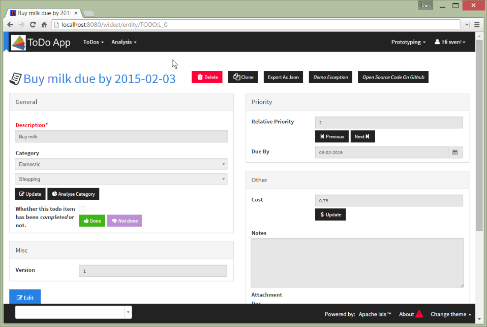The height and width of the screenshot is (327, 487).
Task: Expand the Domestic category dropdown
Action: click(x=121, y=164)
